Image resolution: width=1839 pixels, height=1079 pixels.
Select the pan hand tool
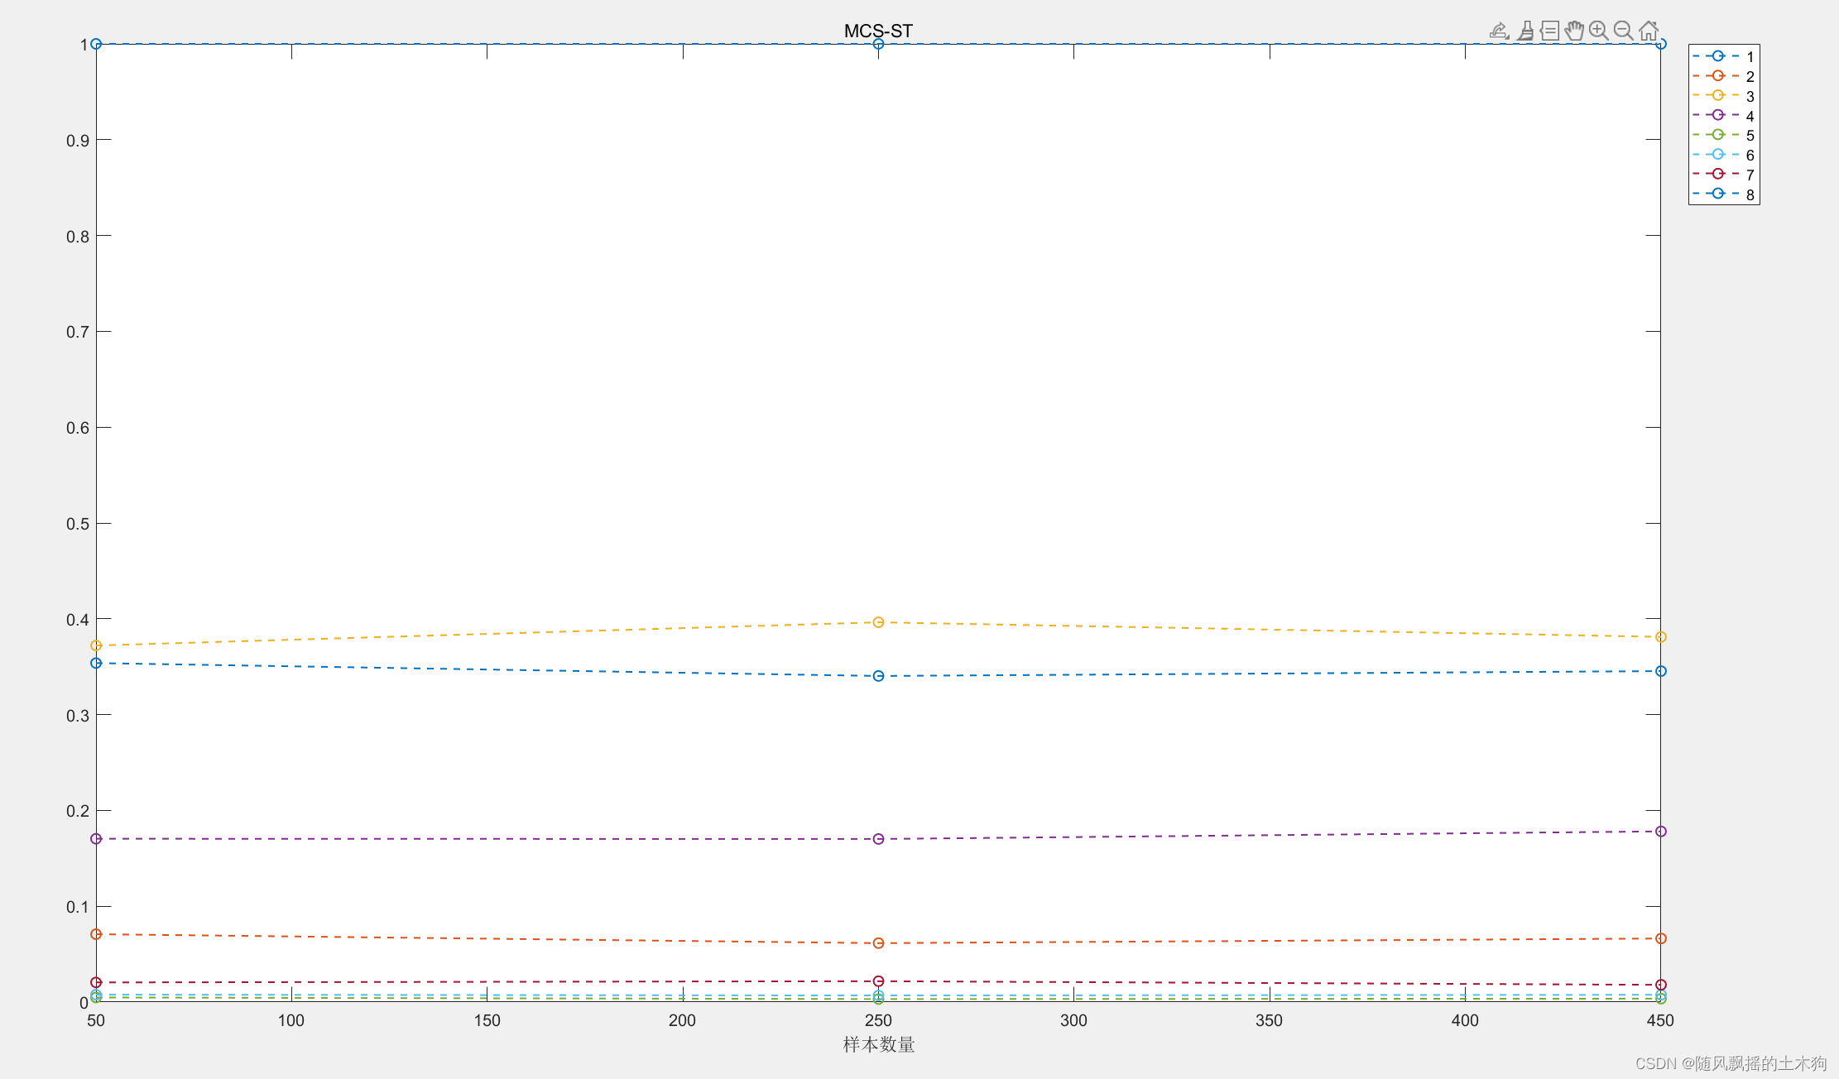[x=1574, y=31]
